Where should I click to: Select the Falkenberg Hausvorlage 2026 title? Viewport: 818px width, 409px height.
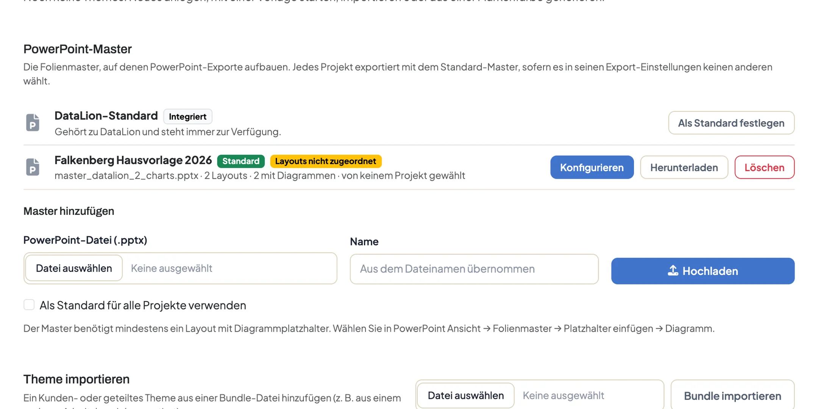point(133,160)
